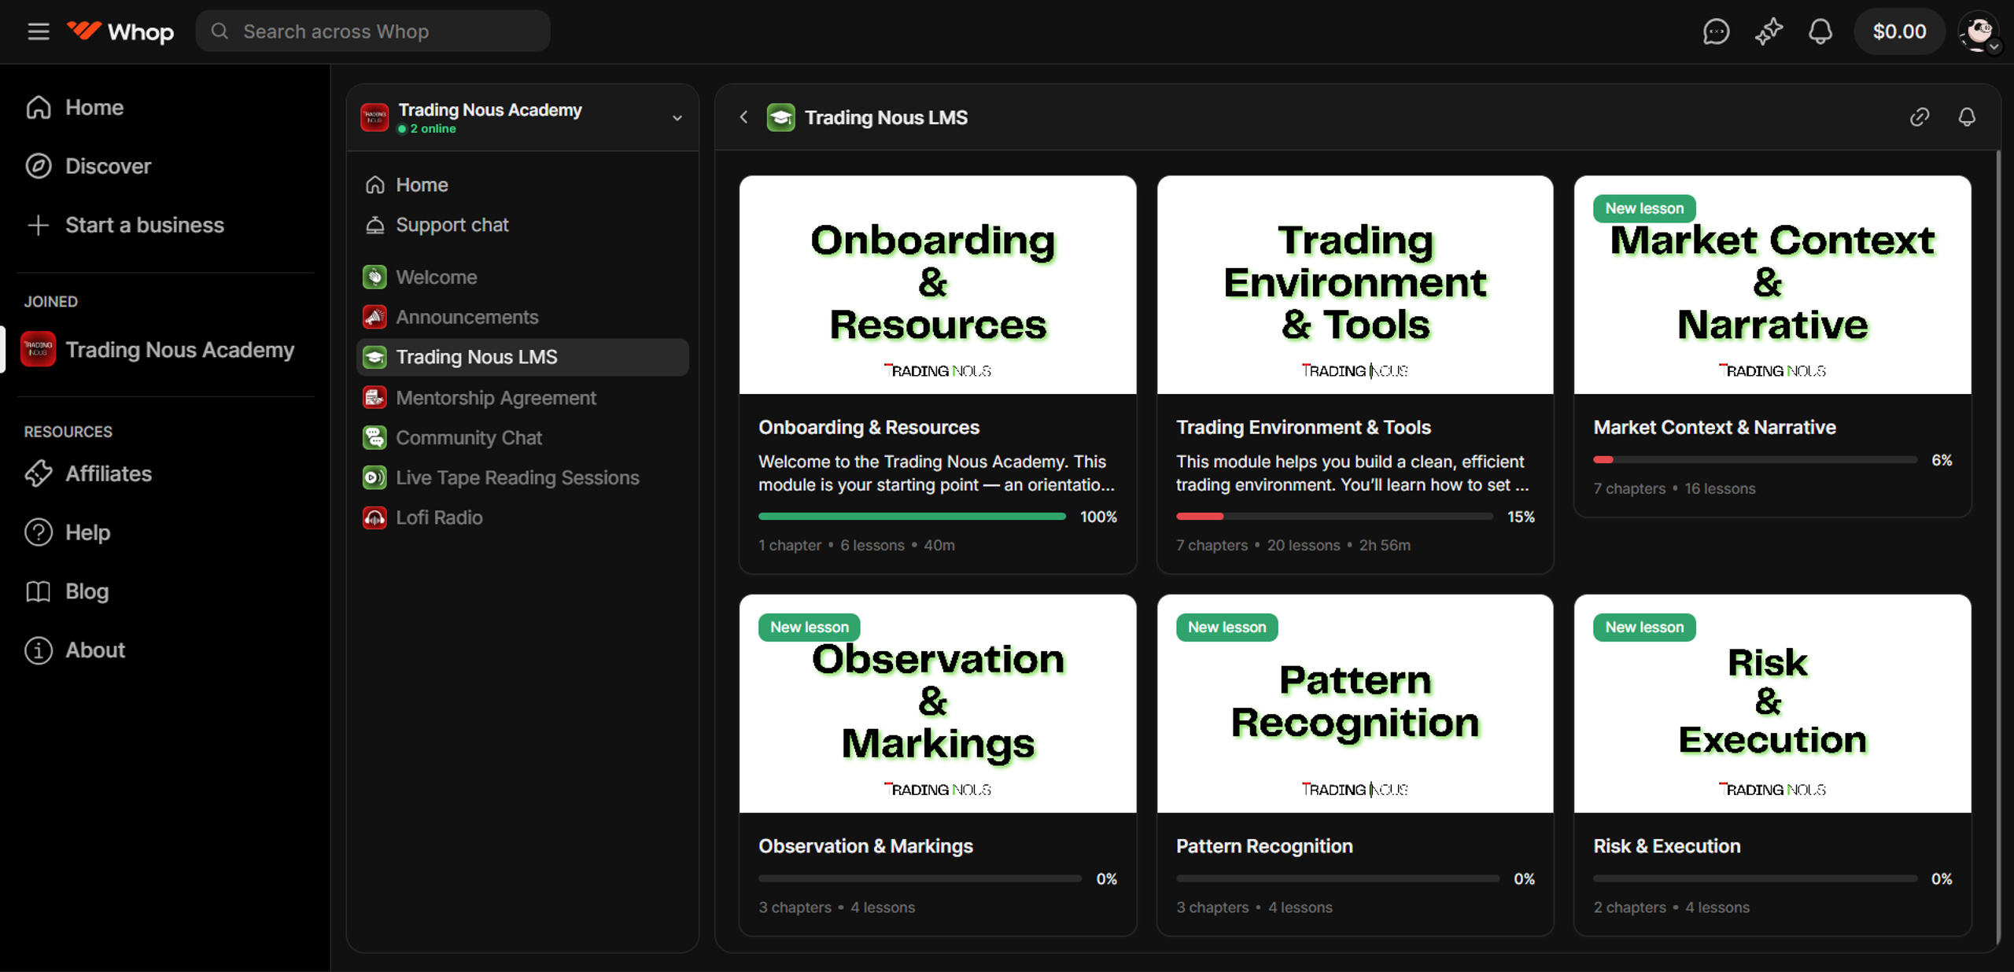Viewport: 2014px width, 972px height.
Task: Click the Community Chat icon
Action: (x=374, y=437)
